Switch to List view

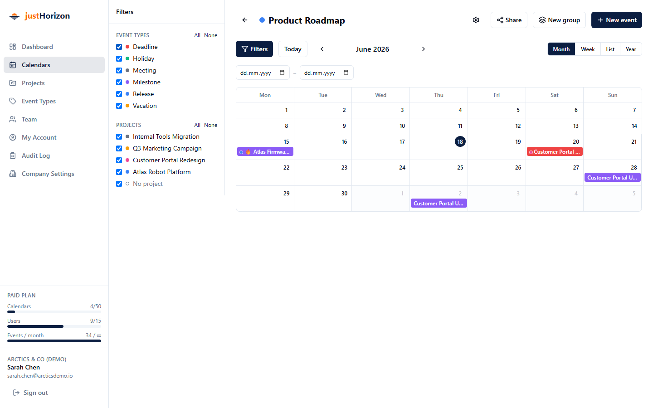[610, 49]
